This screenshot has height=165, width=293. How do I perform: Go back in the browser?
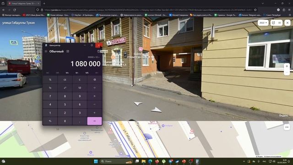click(4, 10)
